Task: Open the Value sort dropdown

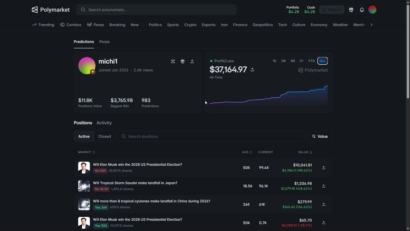Action: pos(320,136)
